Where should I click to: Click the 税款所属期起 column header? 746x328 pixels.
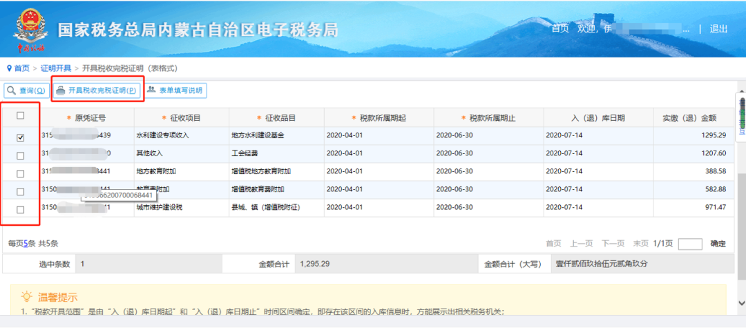(379, 118)
